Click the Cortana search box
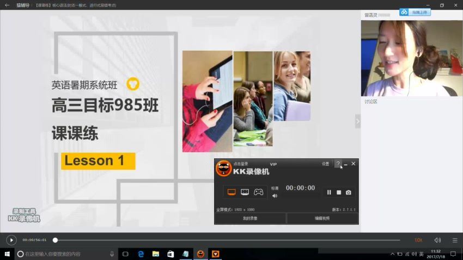The height and width of the screenshot is (260, 463). pyautogui.click(x=66, y=254)
